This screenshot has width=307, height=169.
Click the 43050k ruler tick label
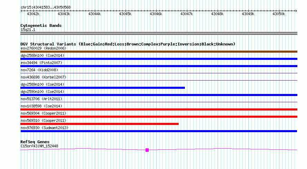(279, 14)
